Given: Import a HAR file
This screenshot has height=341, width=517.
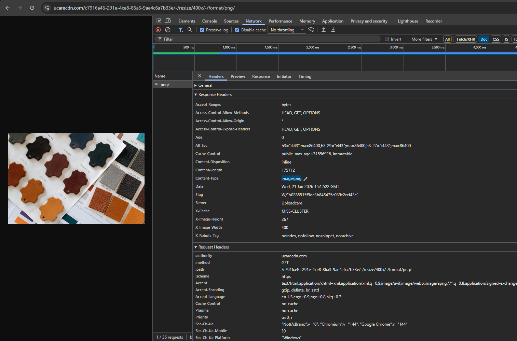Looking at the screenshot, I should [x=324, y=30].
